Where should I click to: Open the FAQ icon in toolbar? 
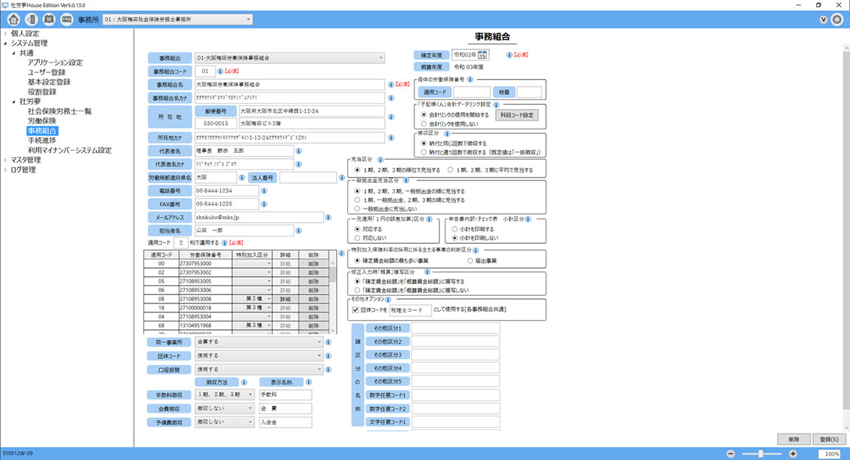point(66,20)
